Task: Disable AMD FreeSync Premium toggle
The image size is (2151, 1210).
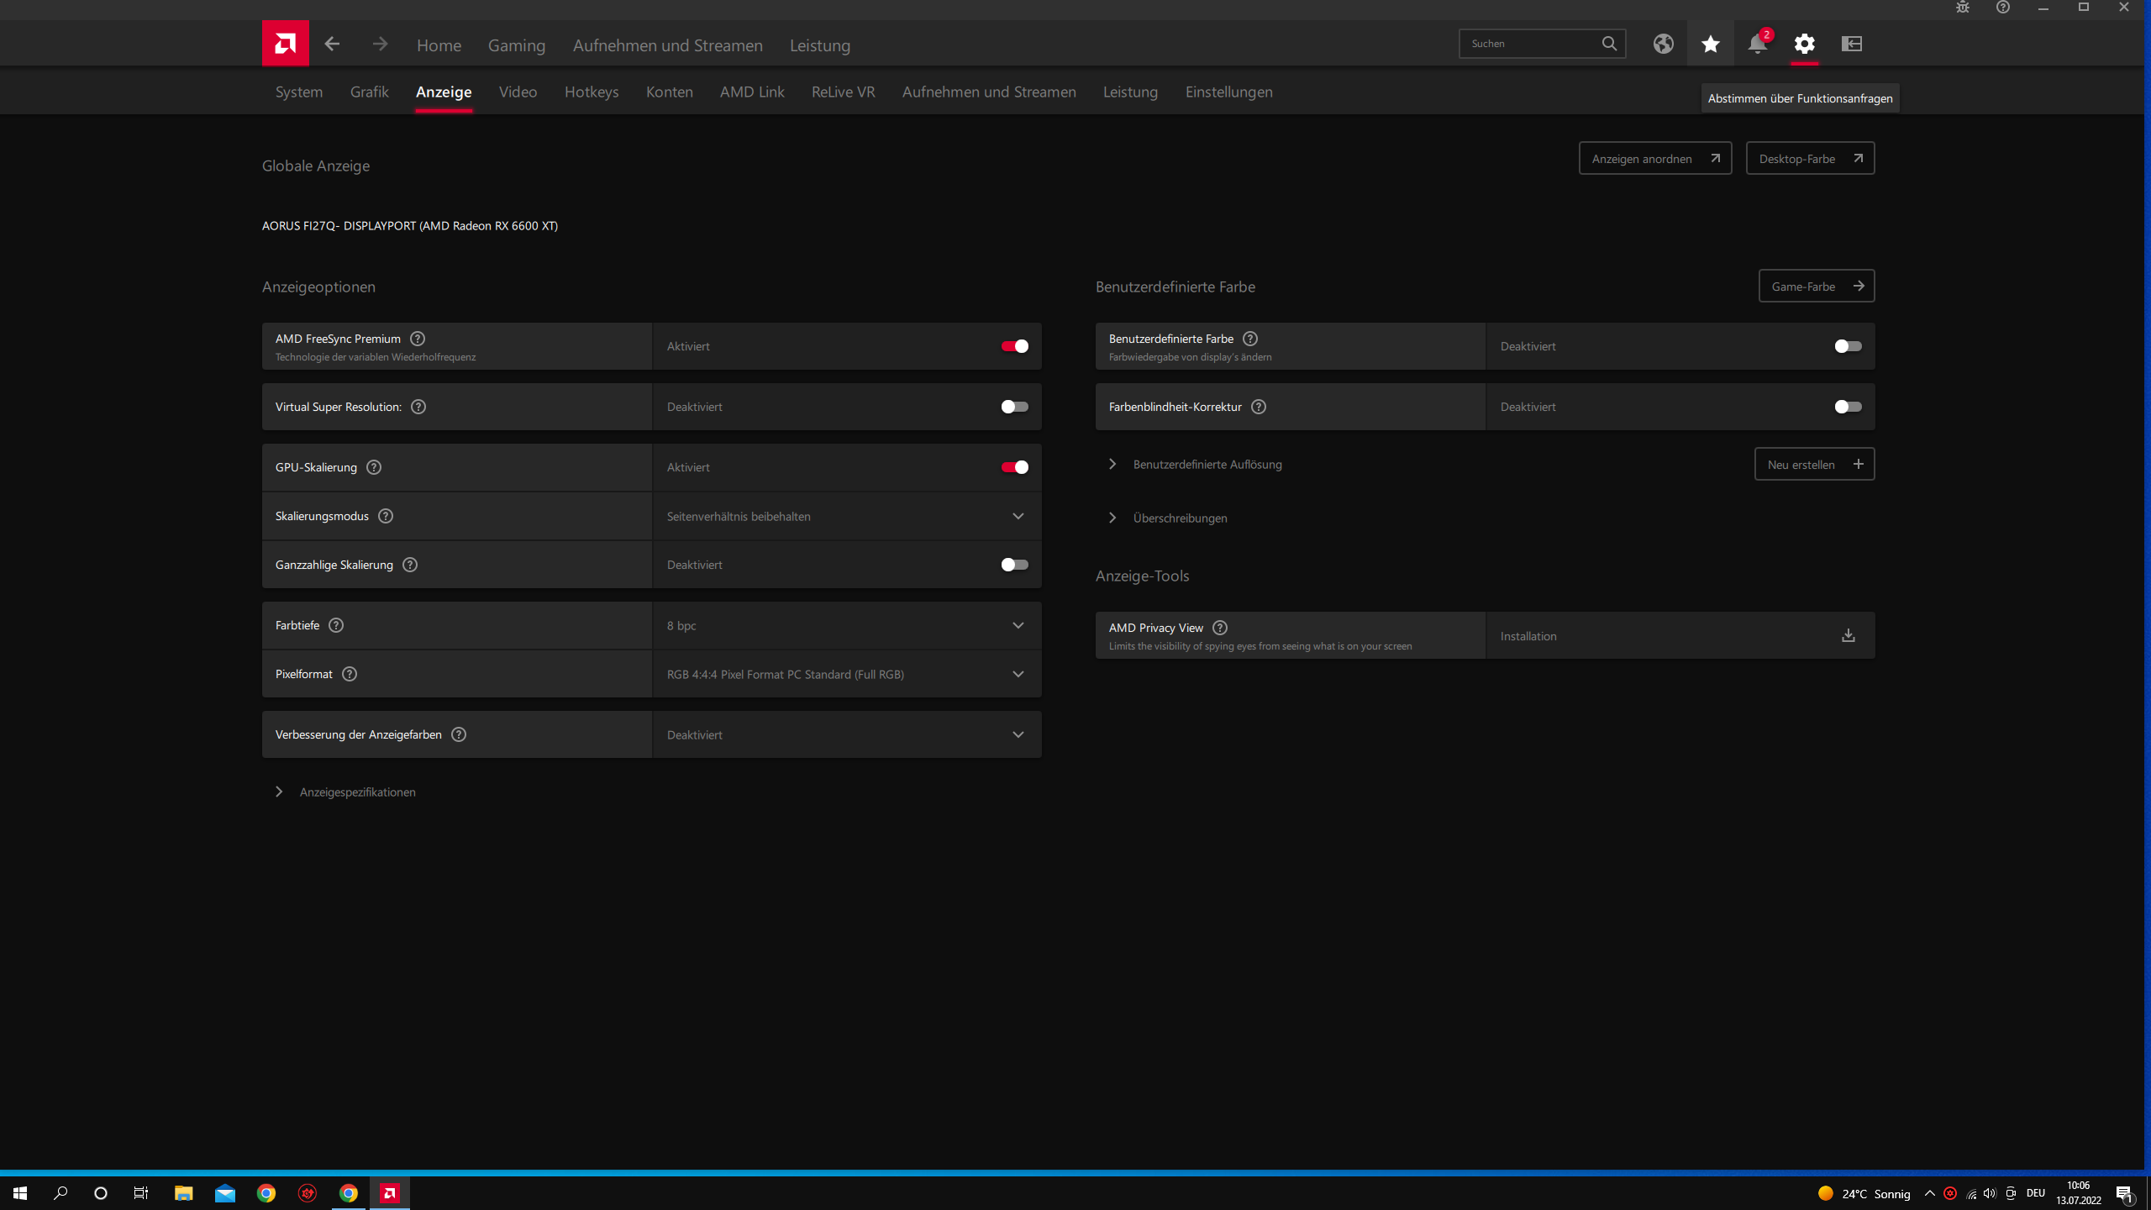Action: coord(1014,346)
